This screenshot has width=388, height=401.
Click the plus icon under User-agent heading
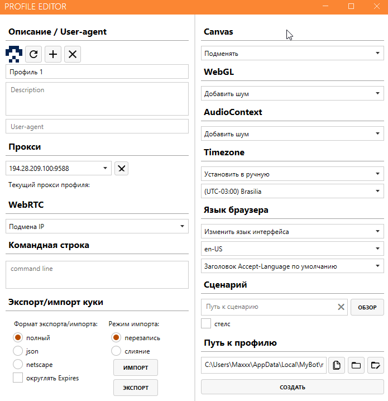coord(53,54)
